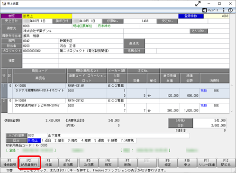Click product code K-10005 in row 1
236x173 pixels.
click(x=39, y=86)
